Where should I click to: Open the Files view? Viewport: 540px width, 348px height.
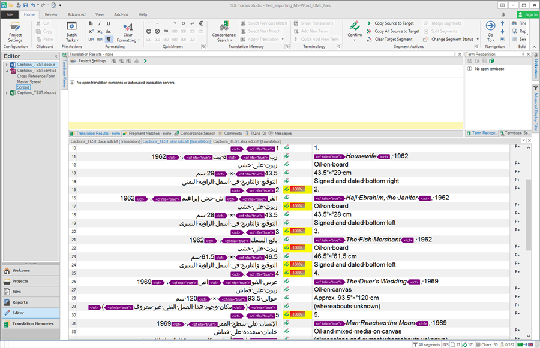[x=31, y=292]
